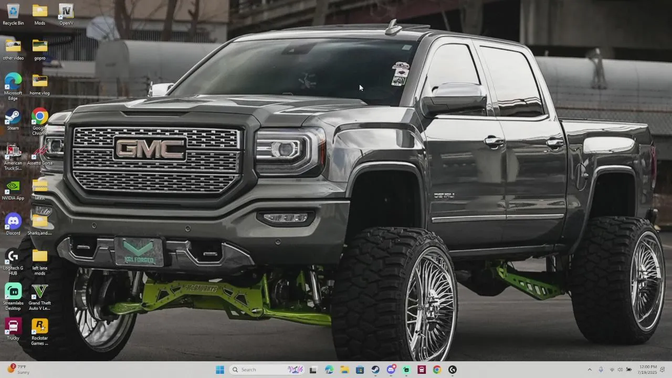Viewport: 672px width, 378px height.
Task: Select the Steam desktop shortcut
Action: [x=13, y=119]
